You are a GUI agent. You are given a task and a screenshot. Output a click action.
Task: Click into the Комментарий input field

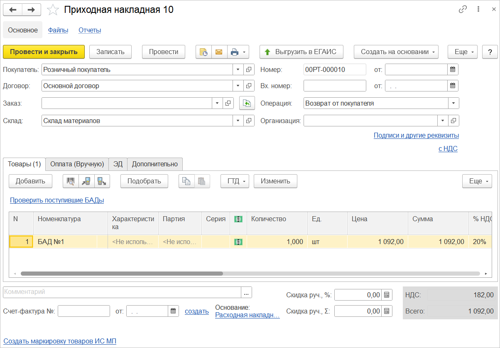click(x=122, y=292)
